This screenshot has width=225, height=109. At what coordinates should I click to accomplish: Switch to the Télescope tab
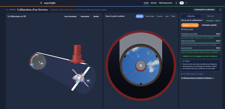tap(210, 16)
